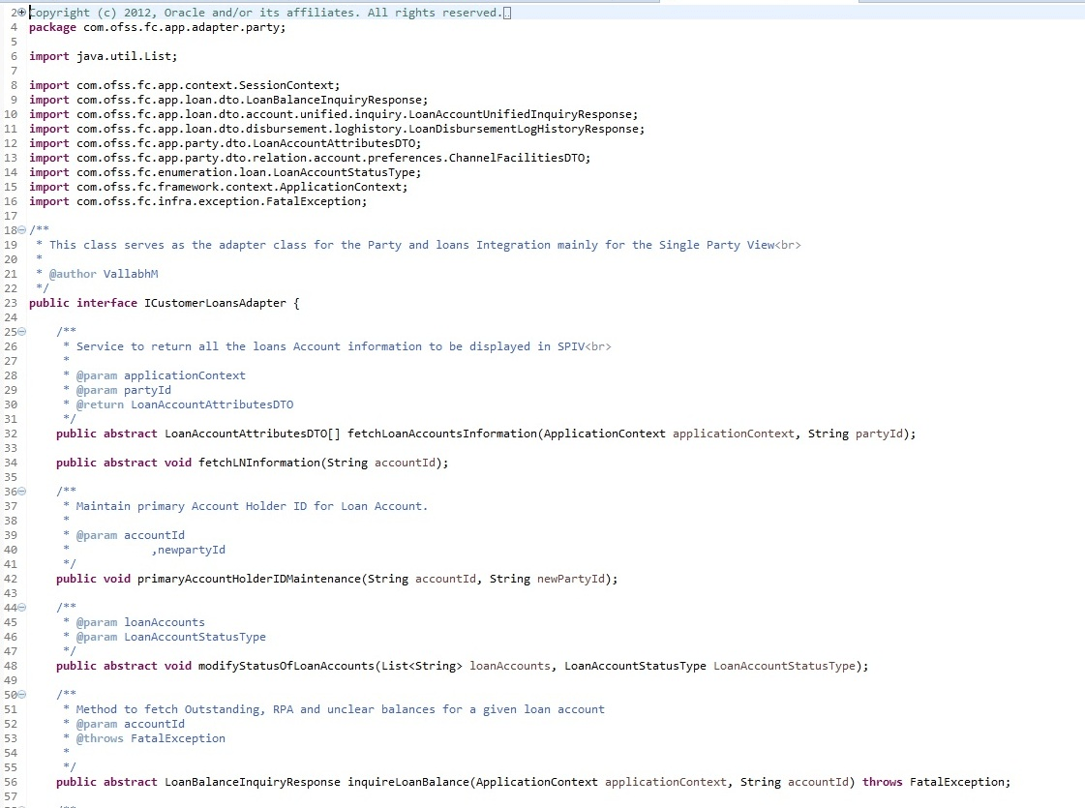Collapse the Javadoc block at line 25
This screenshot has height=808, width=1085.
[20, 331]
